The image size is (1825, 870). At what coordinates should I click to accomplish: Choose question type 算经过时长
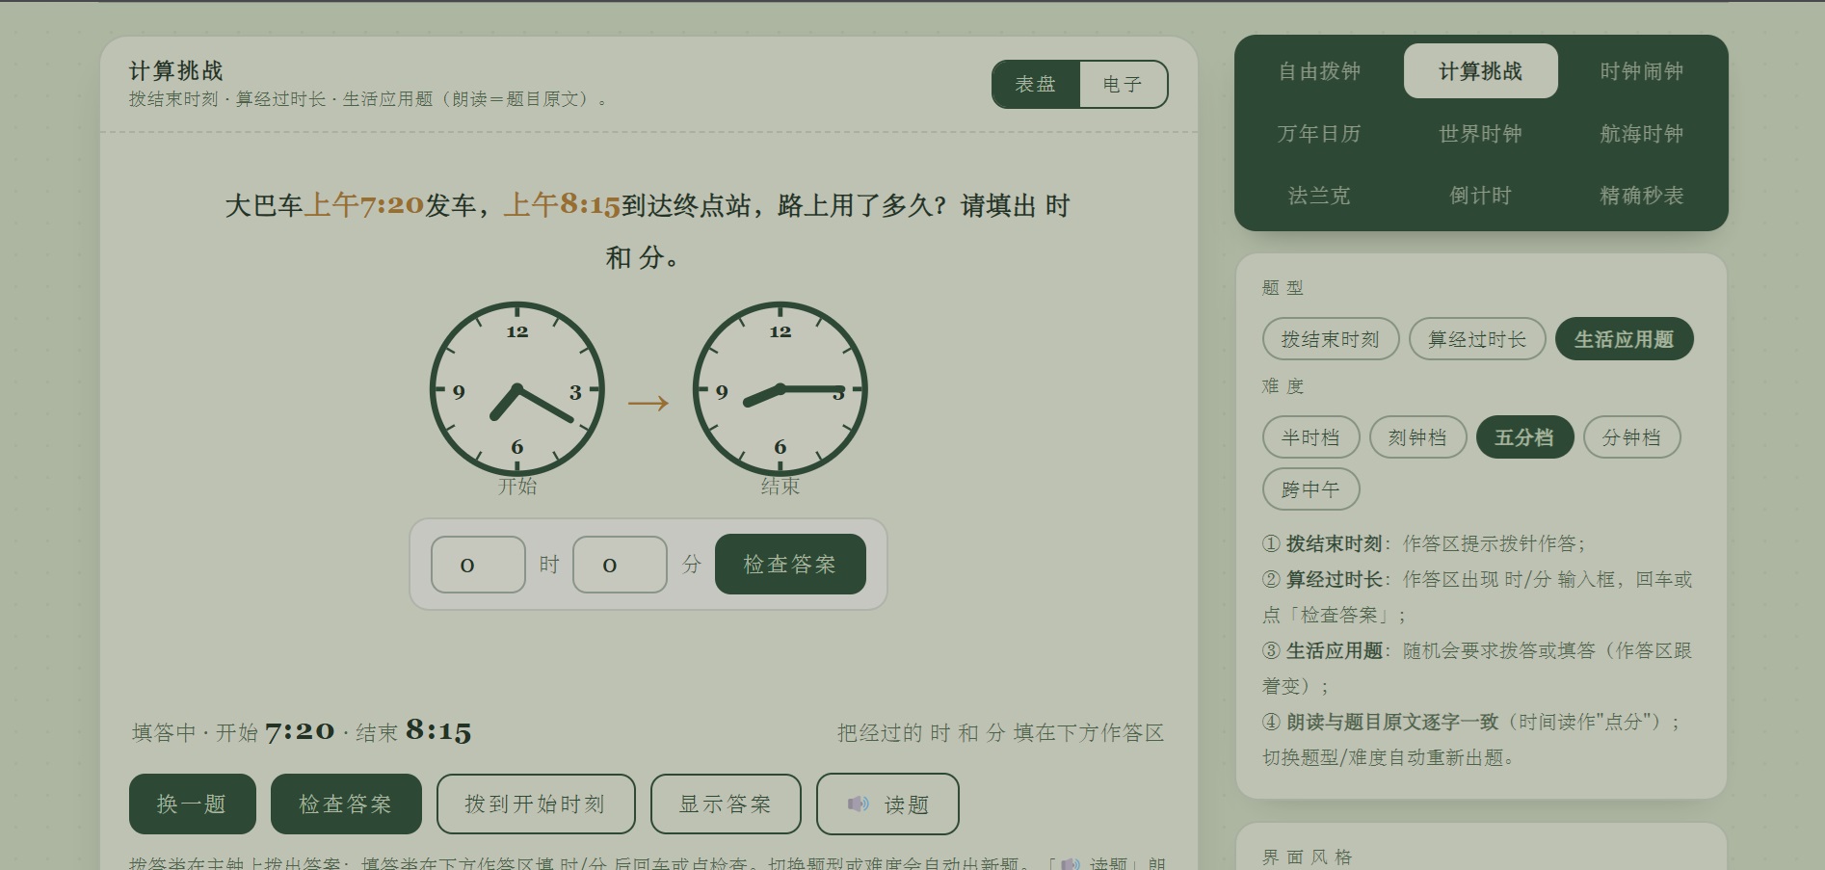1477,339
